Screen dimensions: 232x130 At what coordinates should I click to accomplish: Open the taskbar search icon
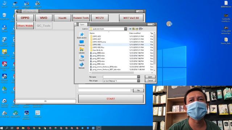pyautogui.click(x=7, y=128)
